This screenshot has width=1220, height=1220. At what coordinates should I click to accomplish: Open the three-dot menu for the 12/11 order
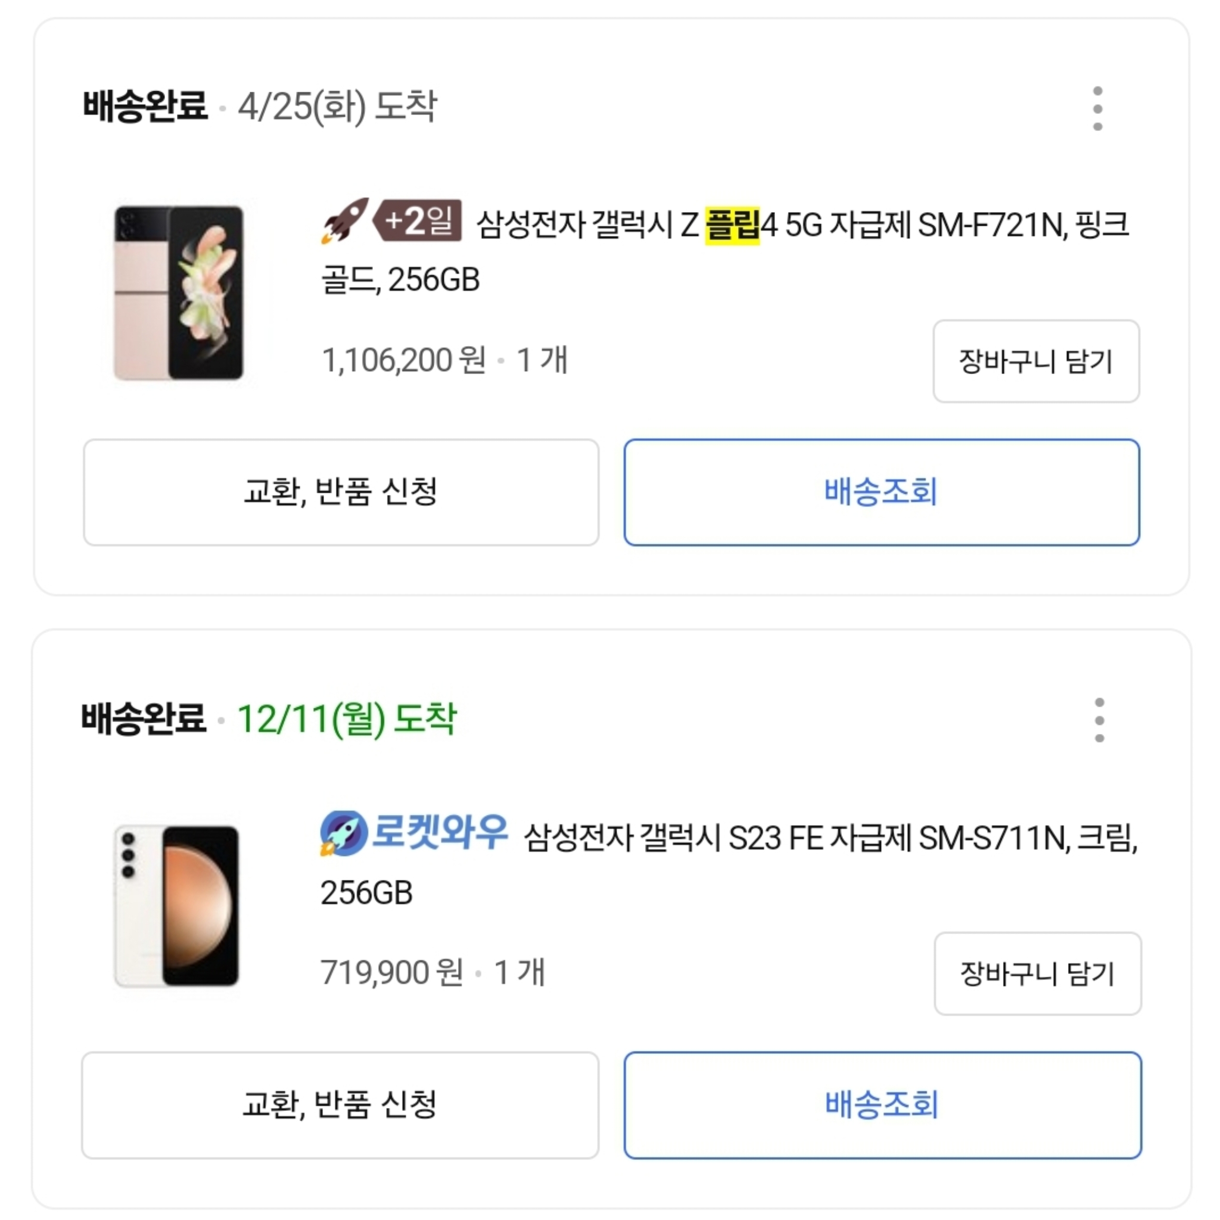click(1098, 720)
